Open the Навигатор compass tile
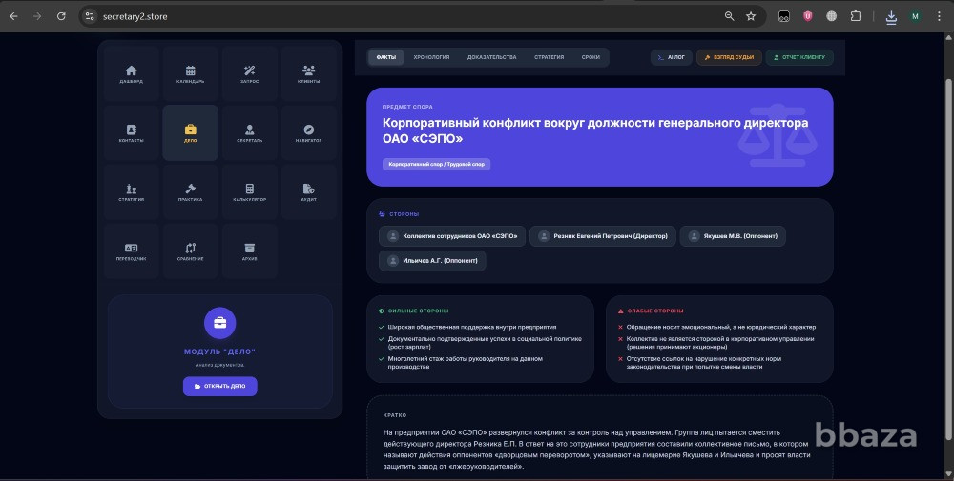This screenshot has width=954, height=481. 308,133
